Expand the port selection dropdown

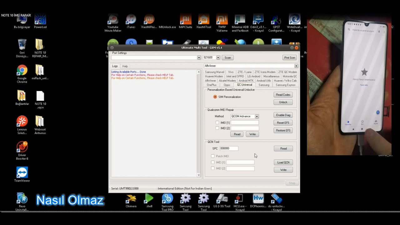199,57
